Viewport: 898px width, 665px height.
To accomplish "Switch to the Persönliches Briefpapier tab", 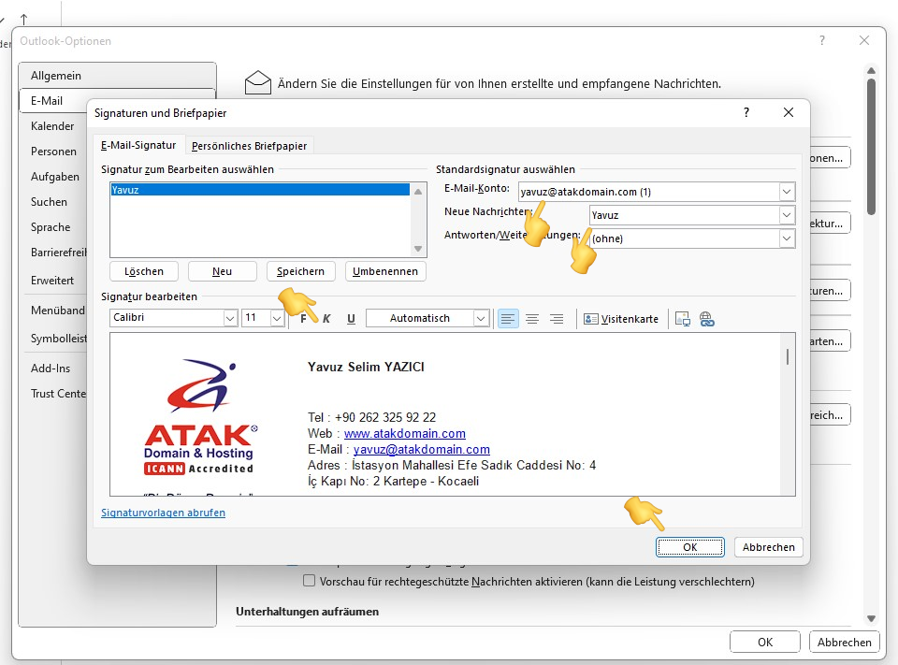I will point(249,145).
